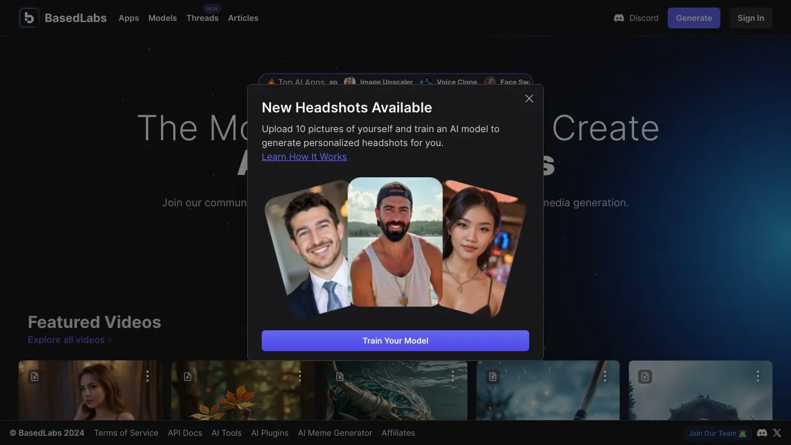The image size is (791, 445).
Task: Open the X social icon in the footer
Action: point(777,433)
